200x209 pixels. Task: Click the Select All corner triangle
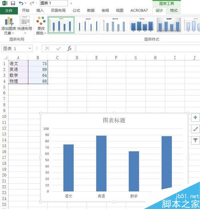pos(6,58)
